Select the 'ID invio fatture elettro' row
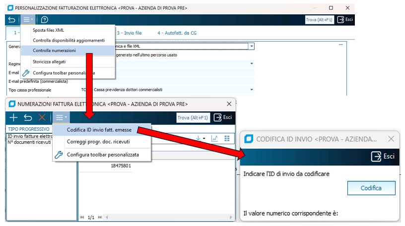Image resolution: width=405 pixels, height=226 pixels. pyautogui.click(x=29, y=136)
